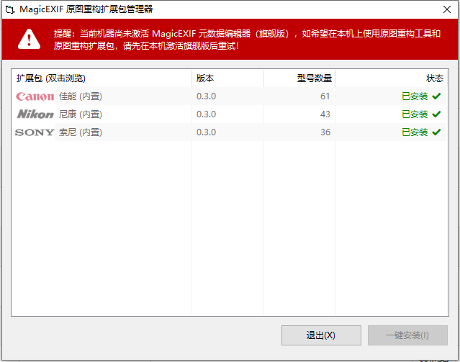Sort by the 型号数量 column header

tap(299, 78)
